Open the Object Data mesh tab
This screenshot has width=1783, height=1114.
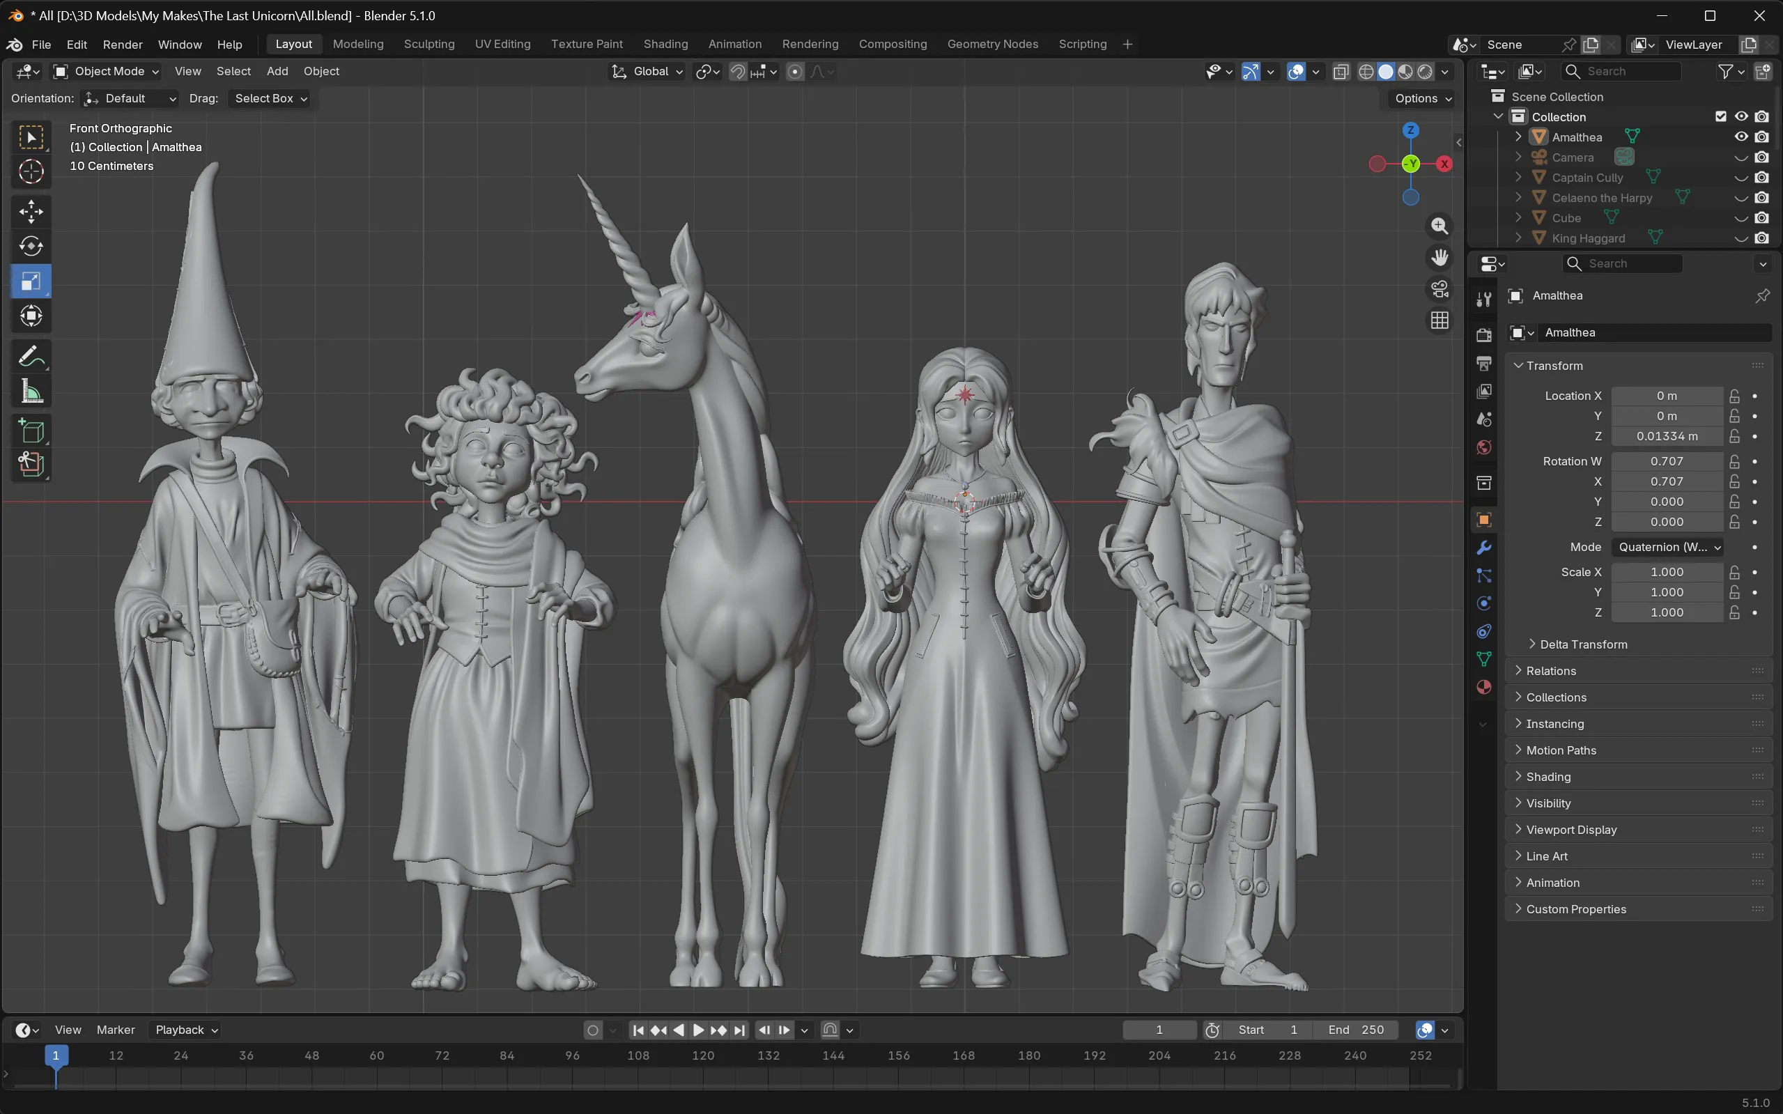pyautogui.click(x=1484, y=658)
